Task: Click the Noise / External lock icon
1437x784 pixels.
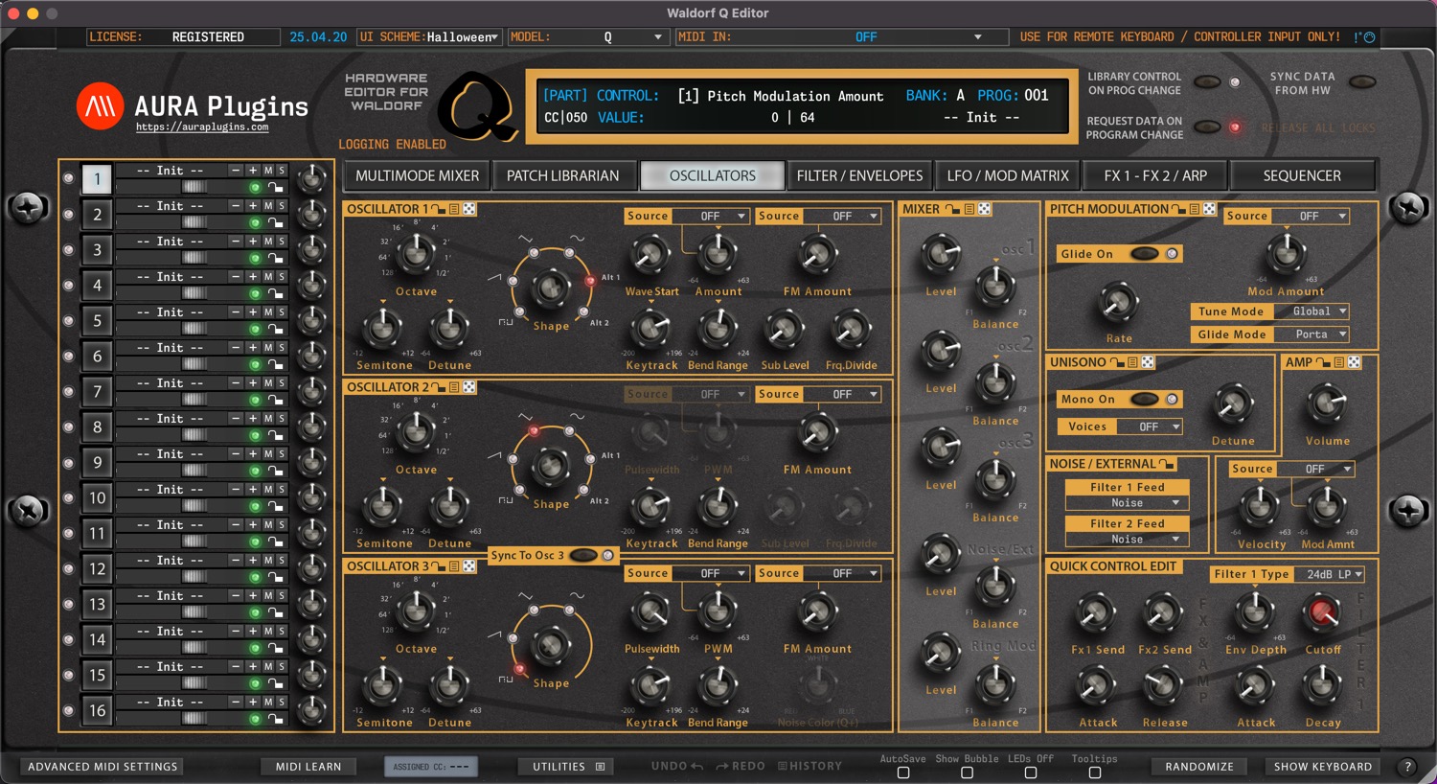Action: point(1166,464)
